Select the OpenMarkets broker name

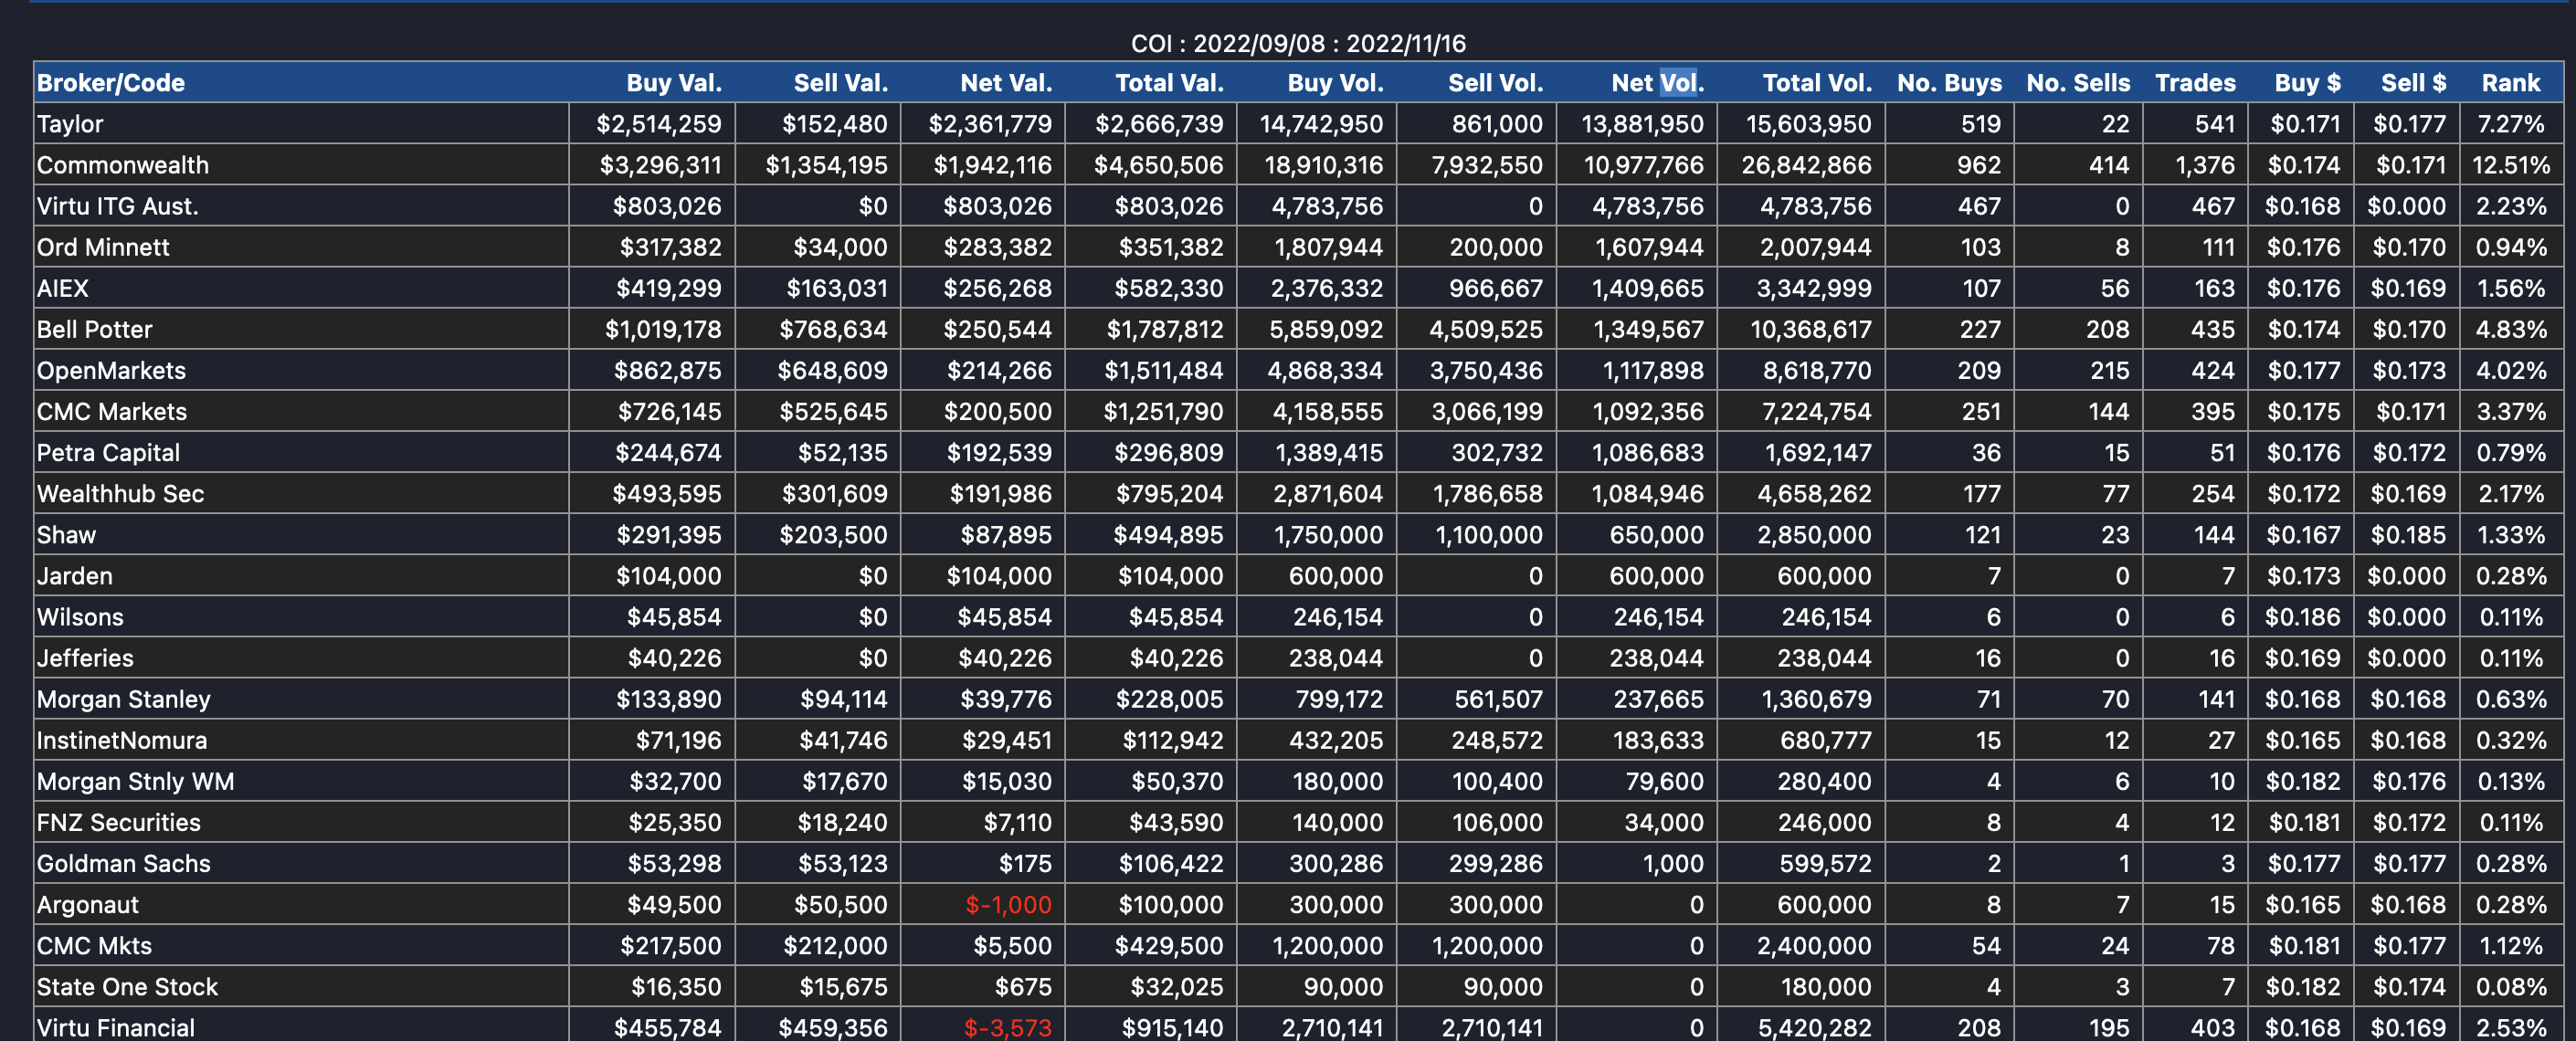click(111, 370)
